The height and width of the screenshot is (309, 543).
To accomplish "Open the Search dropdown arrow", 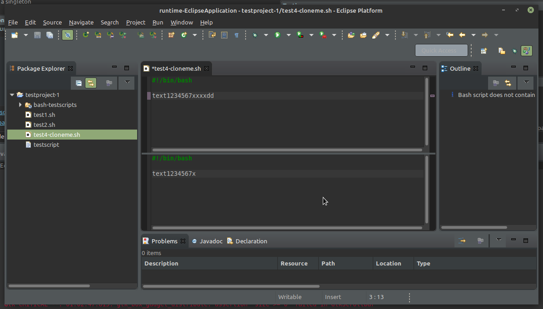I will coord(387,35).
